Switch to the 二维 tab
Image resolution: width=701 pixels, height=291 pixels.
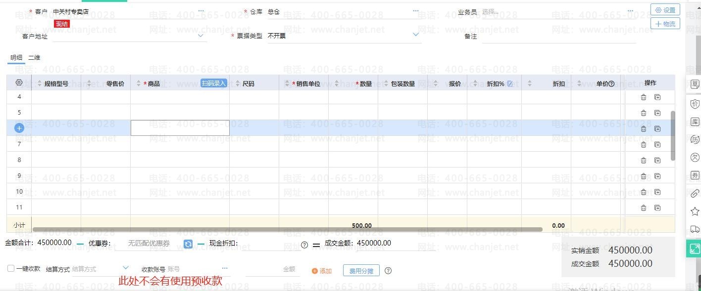34,58
